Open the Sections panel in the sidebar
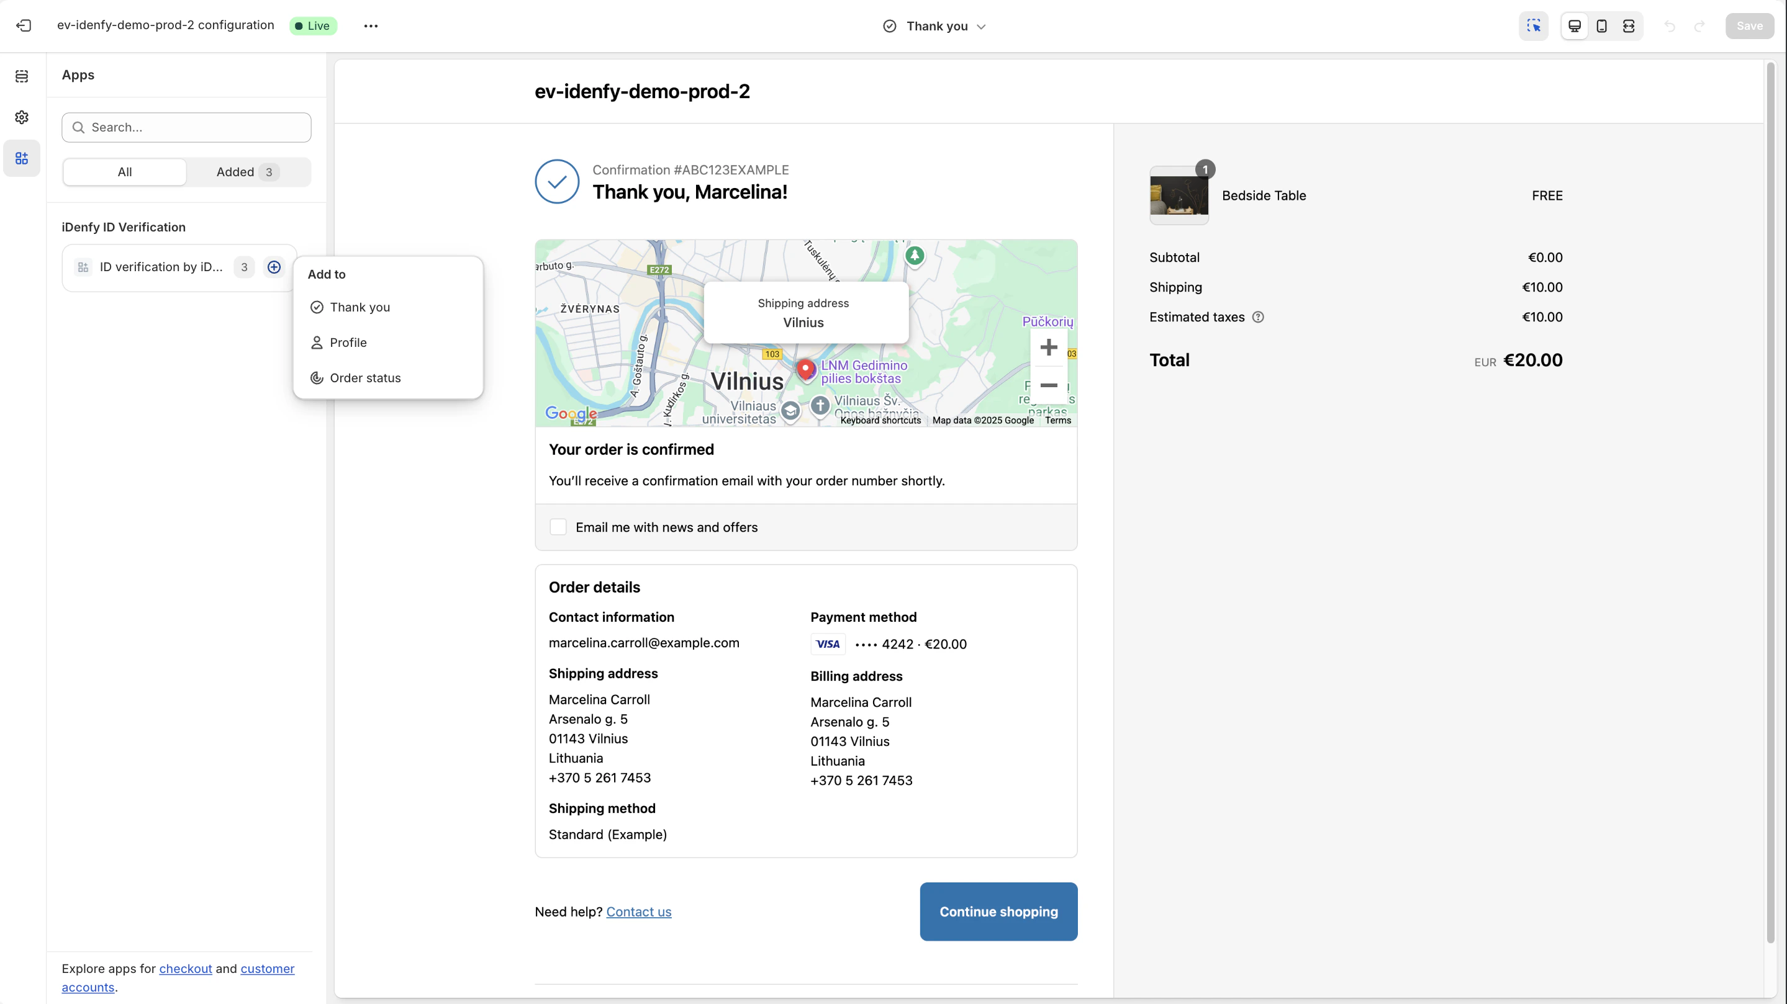 [x=22, y=76]
